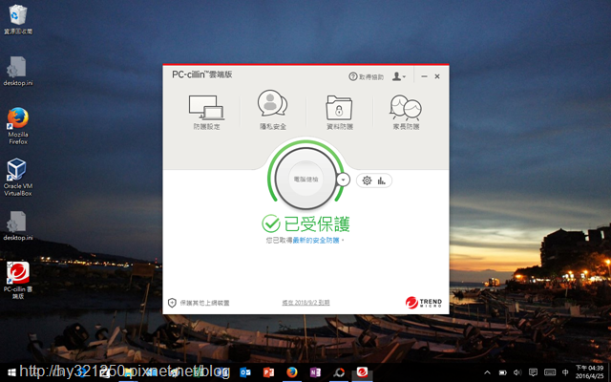Select the Oracle VM VirtualBox desktop shortcut
This screenshot has width=611, height=382.
[x=18, y=177]
